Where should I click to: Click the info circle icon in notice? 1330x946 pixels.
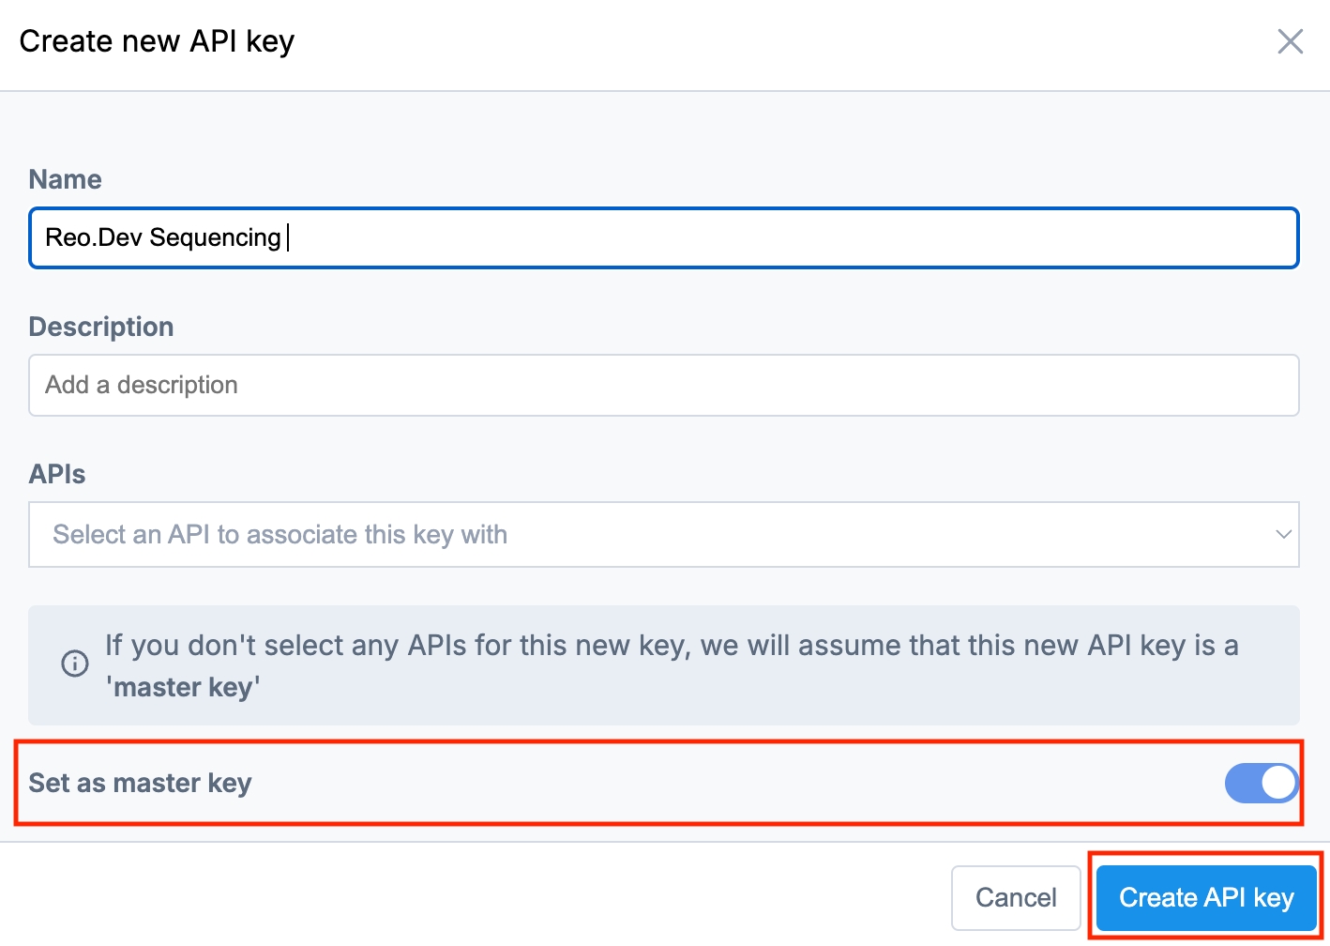[75, 664]
